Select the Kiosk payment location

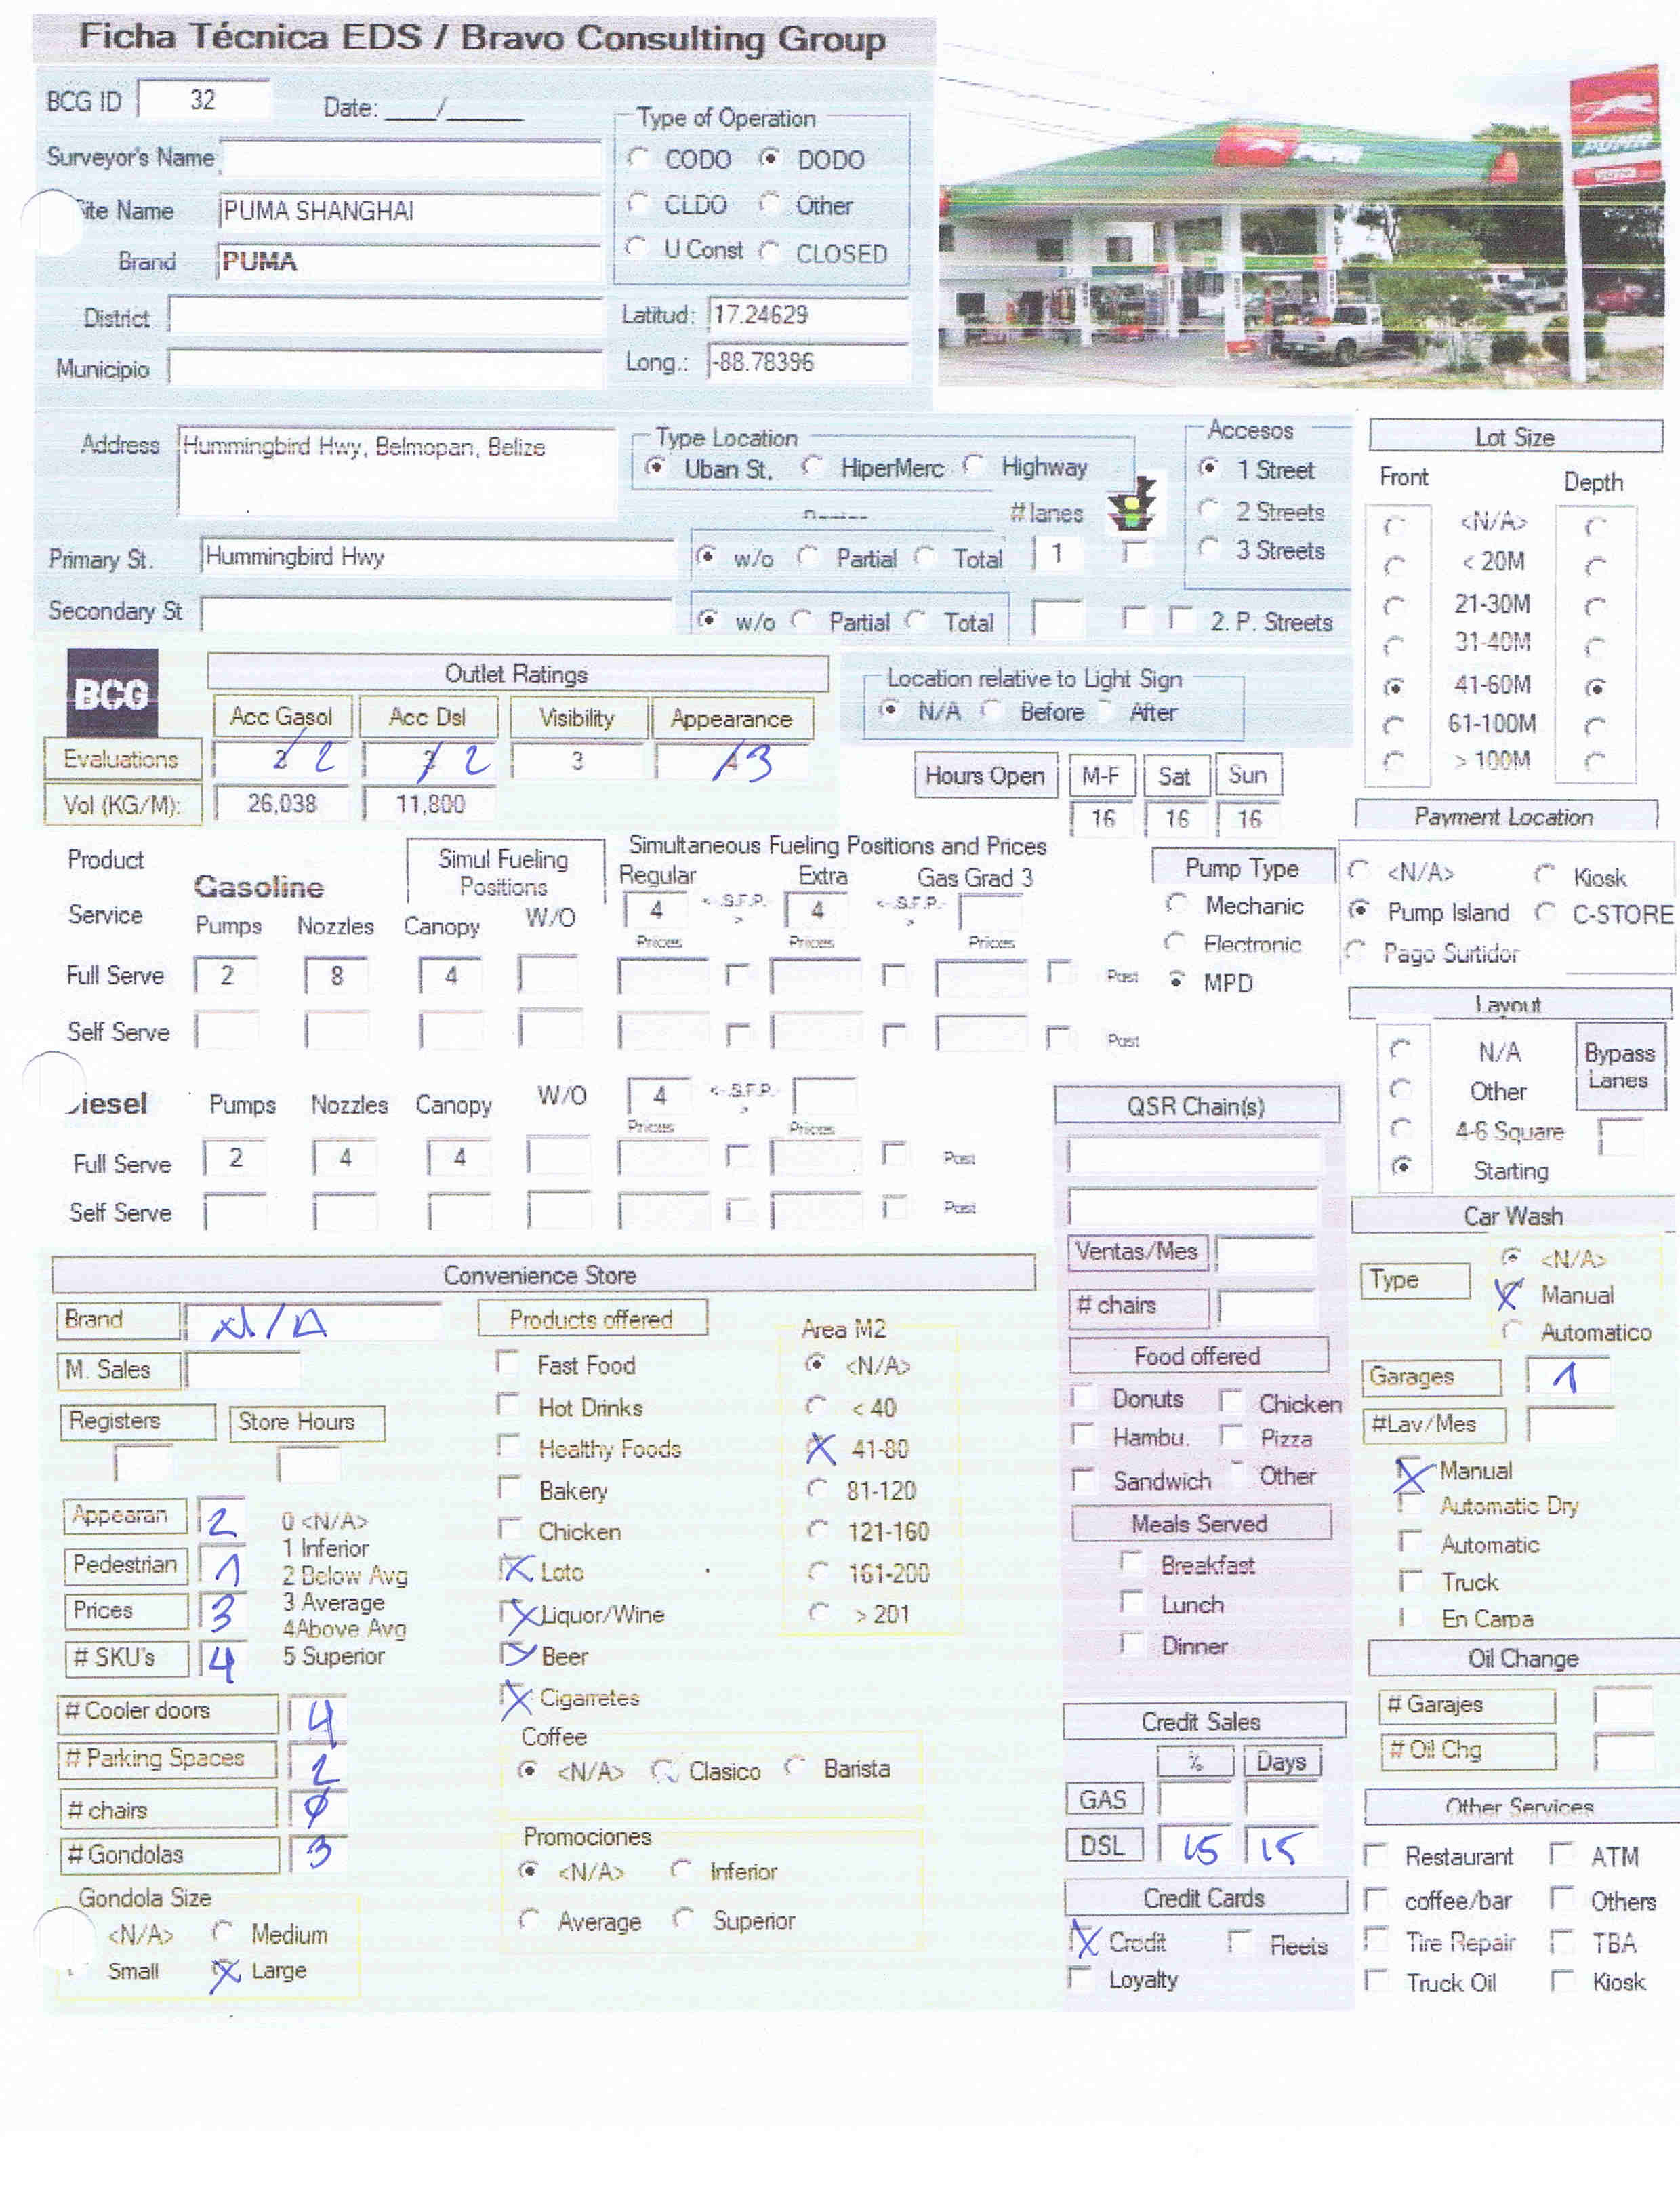[1545, 875]
